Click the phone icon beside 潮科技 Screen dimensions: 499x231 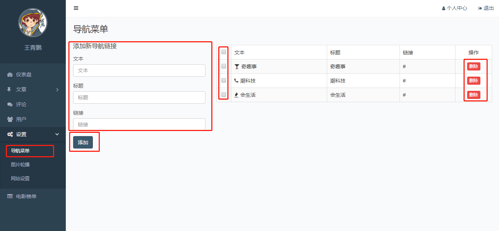coord(237,81)
